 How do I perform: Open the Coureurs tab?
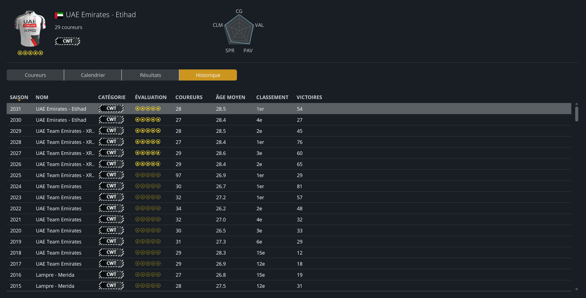click(x=35, y=75)
